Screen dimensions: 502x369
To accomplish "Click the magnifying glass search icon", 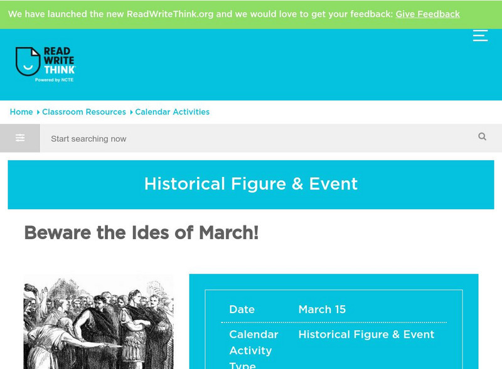I will coord(482,137).
